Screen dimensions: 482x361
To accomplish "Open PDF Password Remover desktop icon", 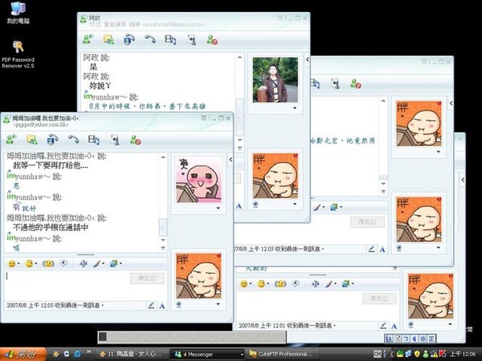I will [18, 55].
